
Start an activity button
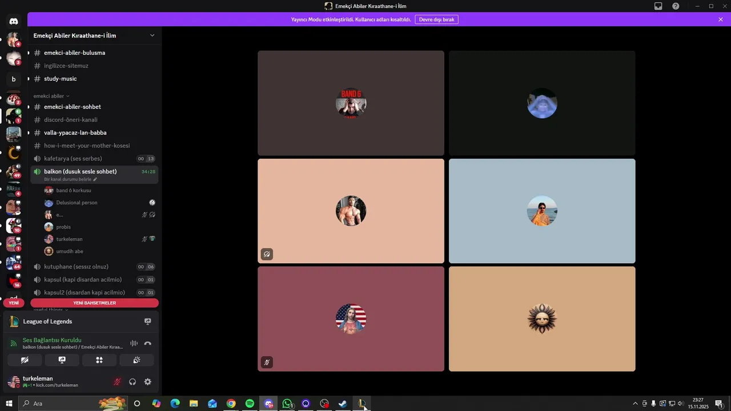click(x=99, y=360)
